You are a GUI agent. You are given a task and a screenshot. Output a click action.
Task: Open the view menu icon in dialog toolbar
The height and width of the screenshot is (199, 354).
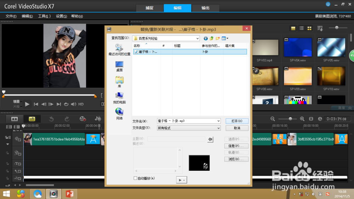coord(225,38)
